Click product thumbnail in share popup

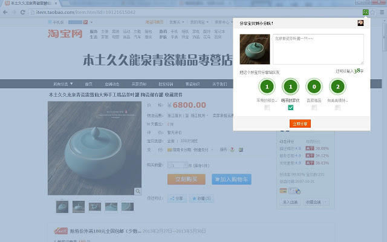pyautogui.click(x=255, y=49)
